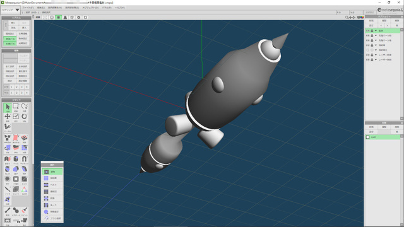Unlock the third object's padlock
404x227 pixels.
[x=372, y=40]
